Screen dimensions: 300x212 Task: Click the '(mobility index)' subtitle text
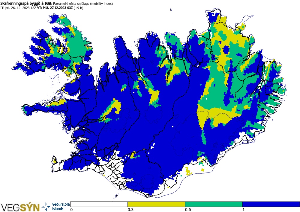click(102, 4)
